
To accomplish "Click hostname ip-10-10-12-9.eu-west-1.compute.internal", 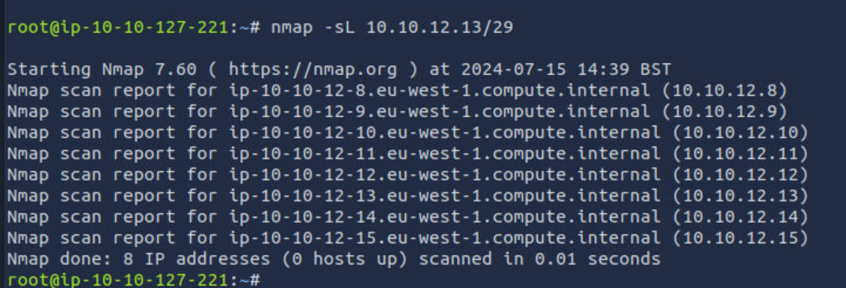I will pyautogui.click(x=439, y=112).
